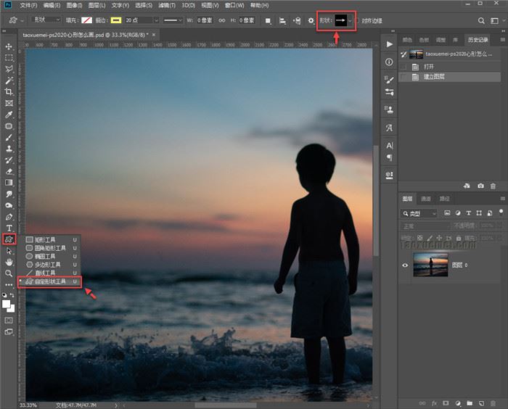508x409 pixels.
Task: Select the Pen tool
Action: tap(9, 217)
